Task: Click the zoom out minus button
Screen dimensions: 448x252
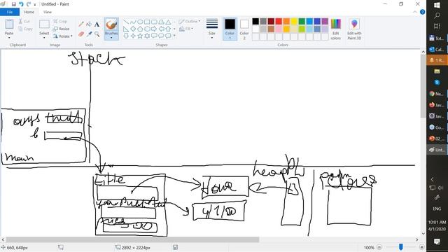Action: click(x=379, y=247)
